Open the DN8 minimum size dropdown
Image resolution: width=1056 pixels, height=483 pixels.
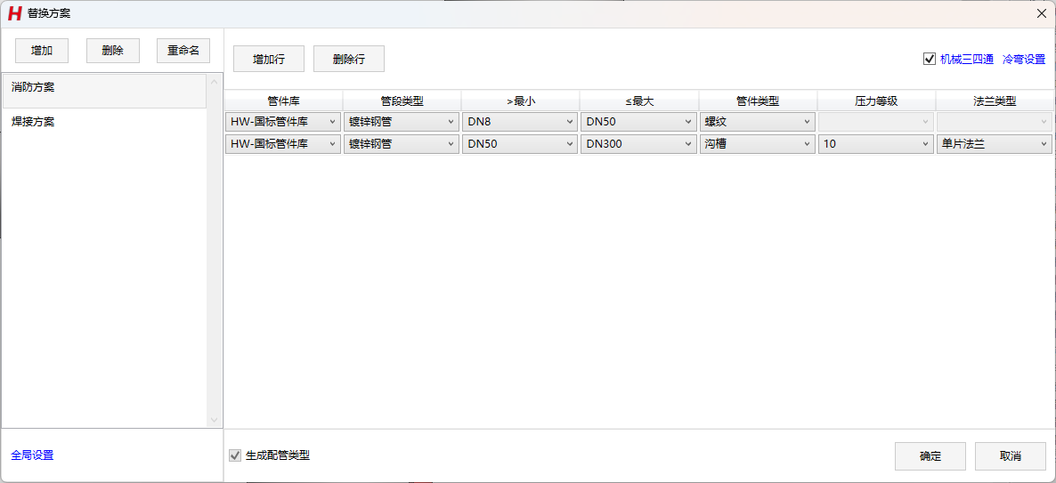[x=520, y=122]
